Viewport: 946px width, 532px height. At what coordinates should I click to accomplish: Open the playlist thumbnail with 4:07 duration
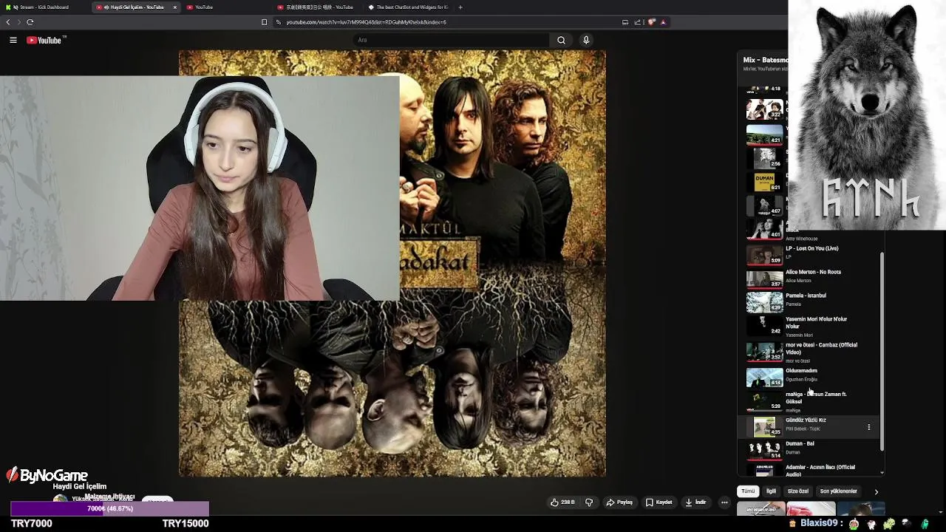click(x=764, y=205)
